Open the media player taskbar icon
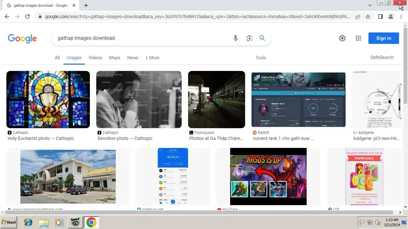 tap(59, 222)
